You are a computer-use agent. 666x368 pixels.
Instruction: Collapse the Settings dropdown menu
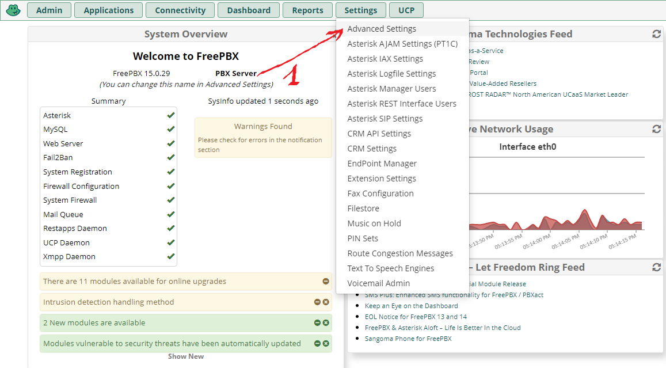coord(360,10)
